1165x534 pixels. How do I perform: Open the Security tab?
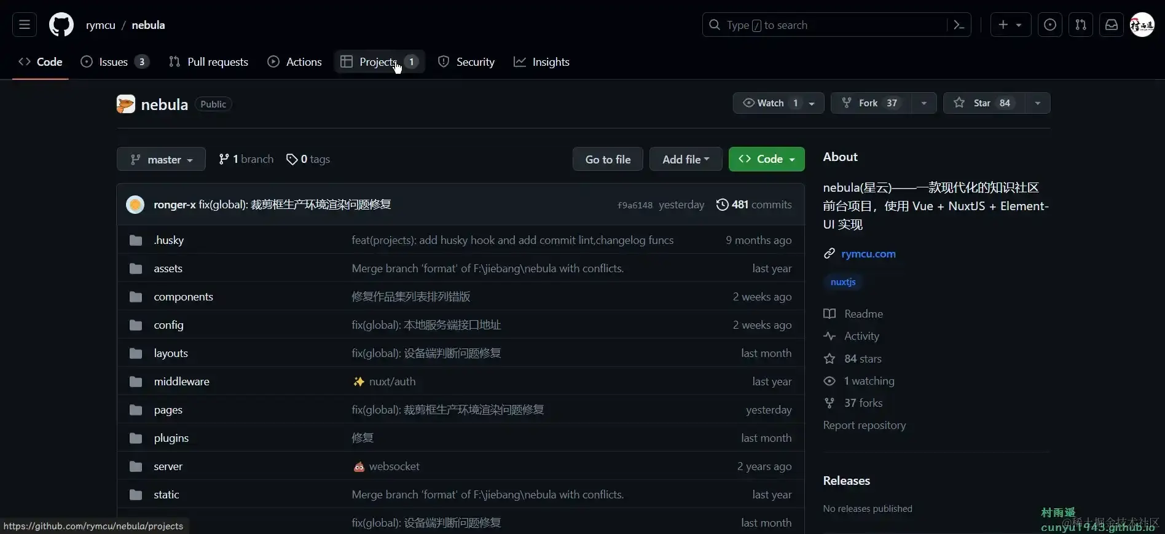[x=466, y=62]
